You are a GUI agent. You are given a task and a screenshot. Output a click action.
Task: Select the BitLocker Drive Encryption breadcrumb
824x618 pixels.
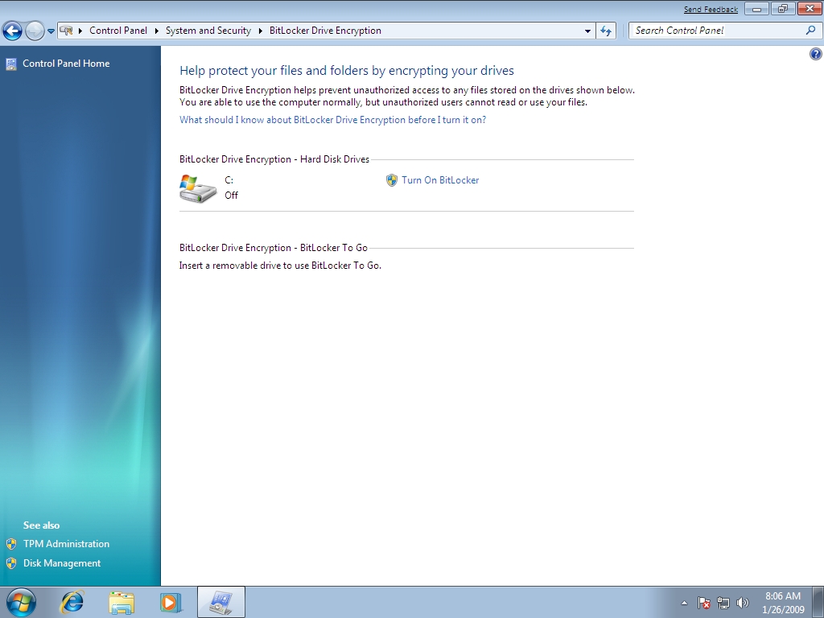point(325,31)
